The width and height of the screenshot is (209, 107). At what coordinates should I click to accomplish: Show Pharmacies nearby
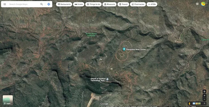coord(138,4)
